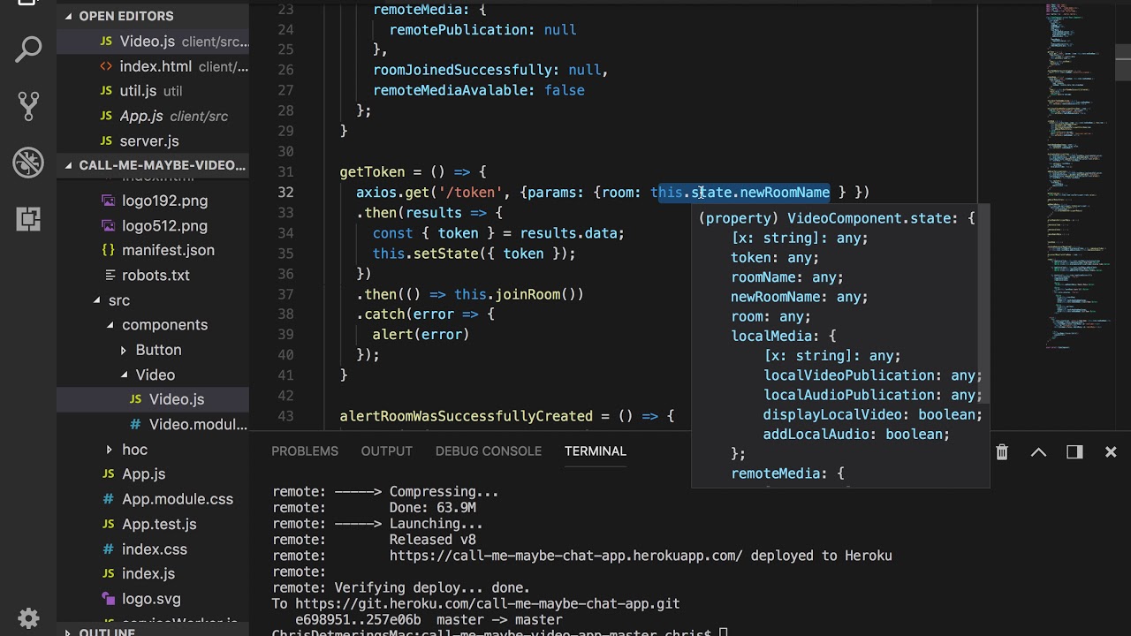Open the Debug view in activity bar
This screenshot has width=1131, height=636.
(28, 163)
